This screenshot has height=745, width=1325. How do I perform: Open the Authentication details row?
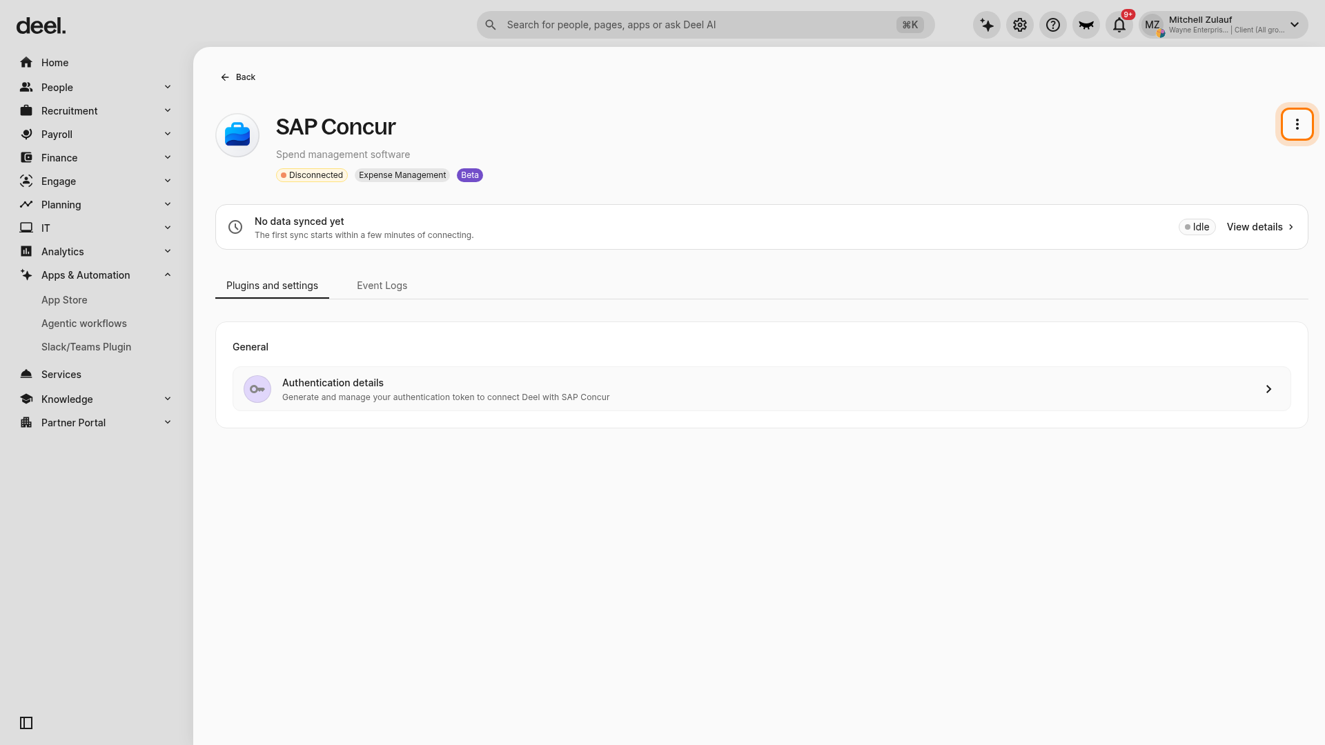(x=762, y=389)
